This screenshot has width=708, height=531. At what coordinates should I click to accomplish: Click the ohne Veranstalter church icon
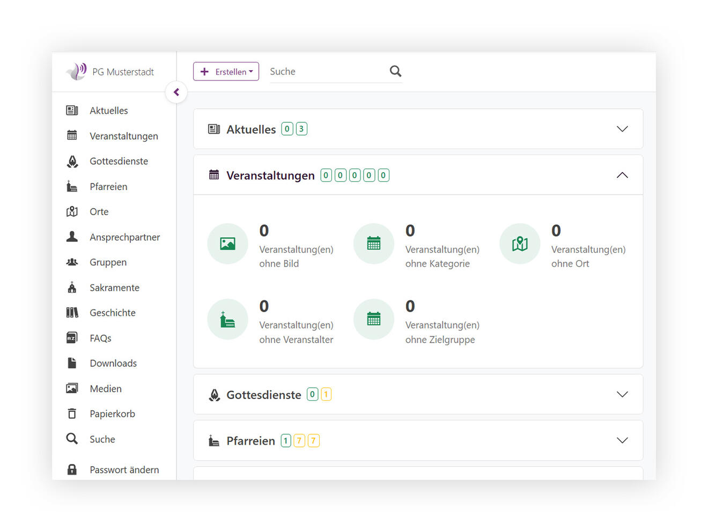point(228,319)
